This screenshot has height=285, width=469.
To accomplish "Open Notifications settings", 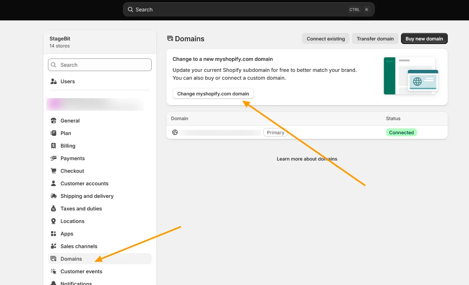I will [99, 282].
